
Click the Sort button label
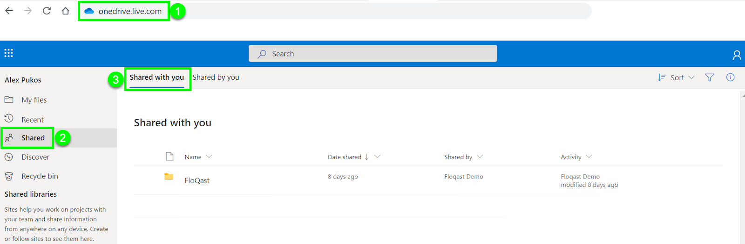point(677,78)
